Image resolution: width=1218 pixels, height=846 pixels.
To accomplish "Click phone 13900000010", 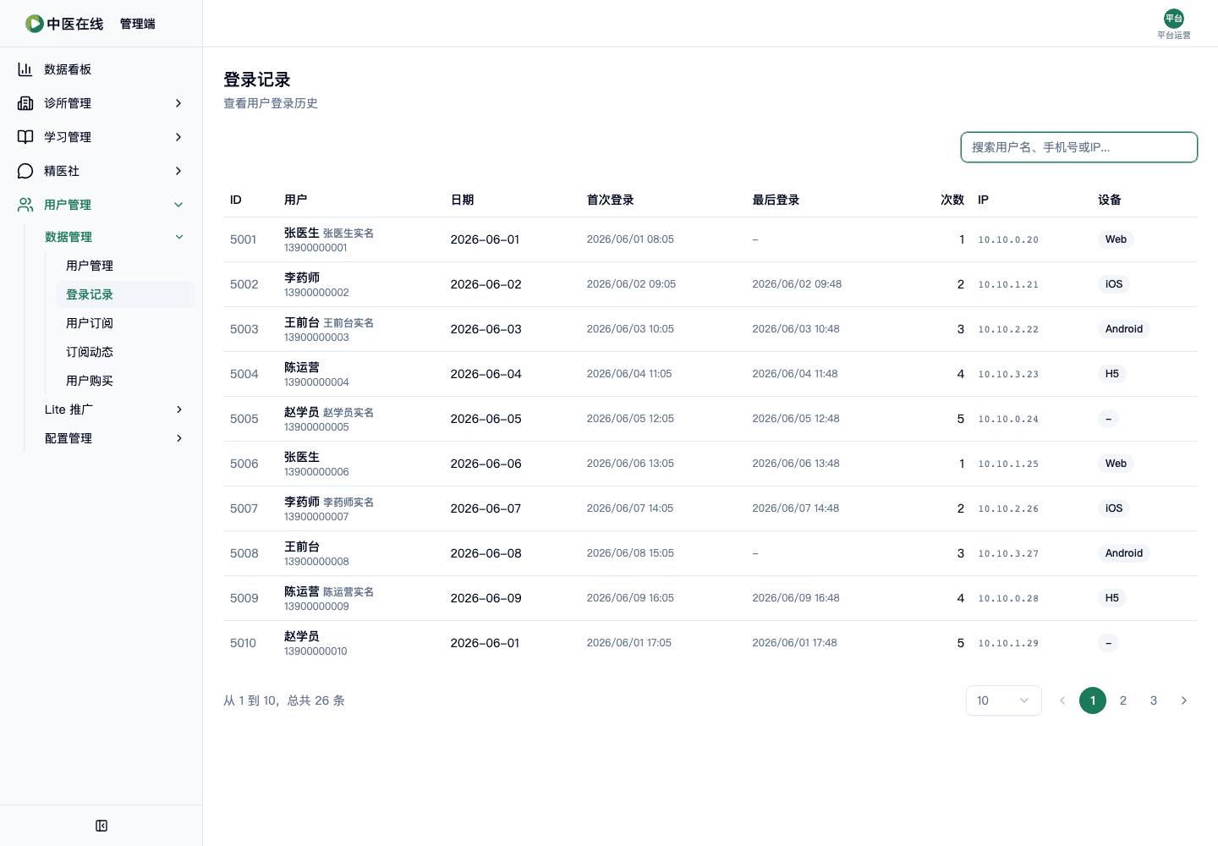I will (x=315, y=651).
